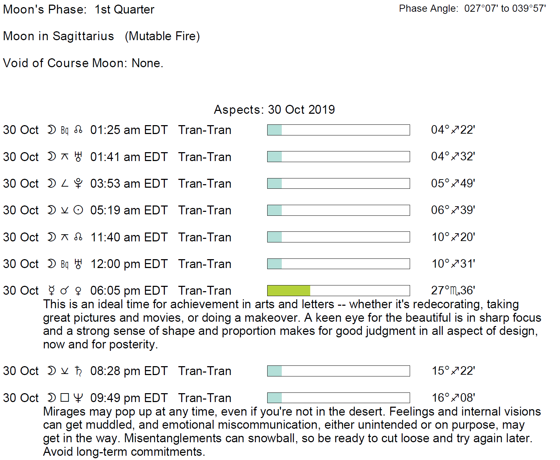Select the North Node glyph in the 01:25 am row
Screen dimensions: 560x460
(78, 130)
